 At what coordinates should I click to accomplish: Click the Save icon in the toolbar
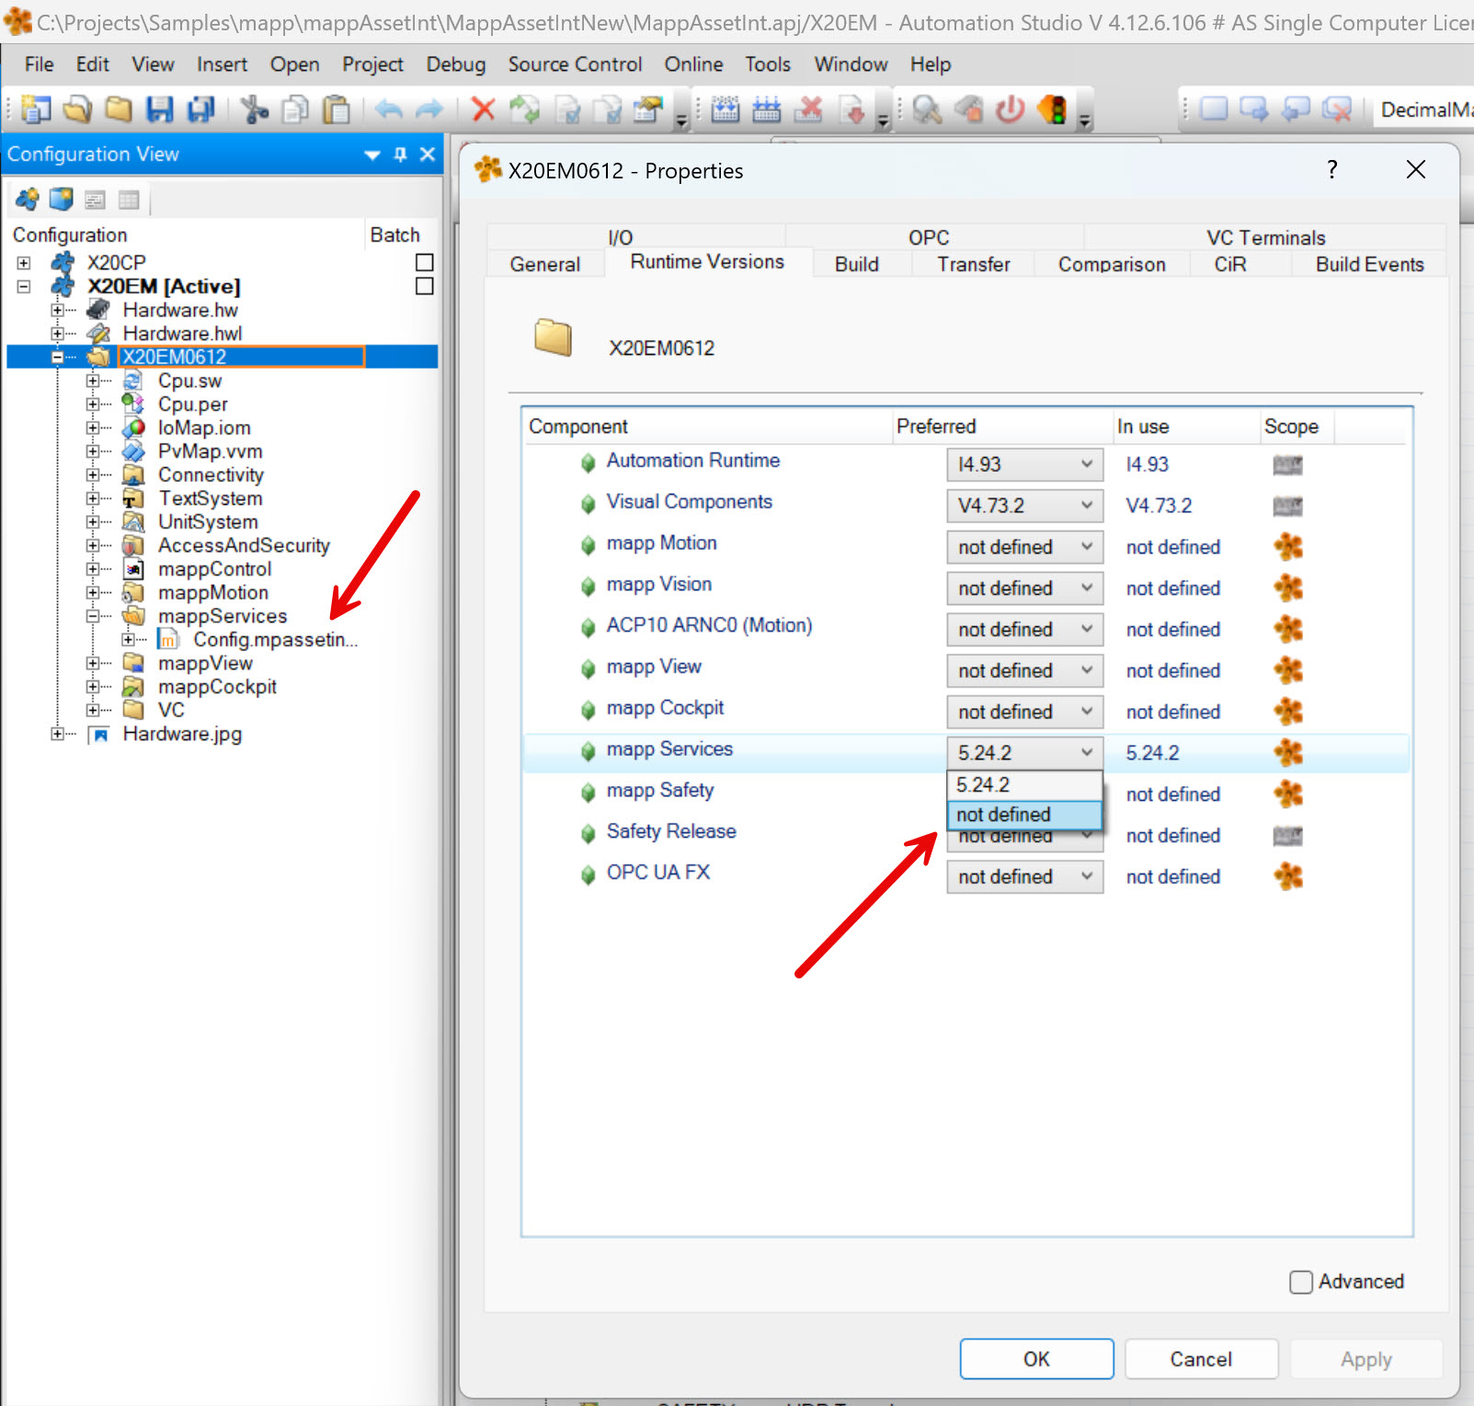160,109
